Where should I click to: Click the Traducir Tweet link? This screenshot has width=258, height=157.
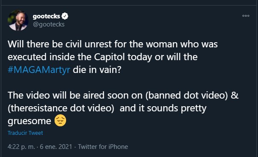coord(25,133)
